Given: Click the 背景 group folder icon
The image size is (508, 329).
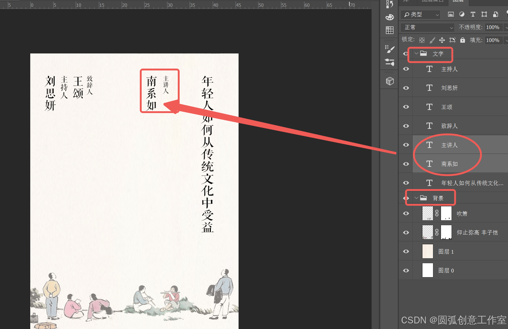Looking at the screenshot, I should pos(424,198).
